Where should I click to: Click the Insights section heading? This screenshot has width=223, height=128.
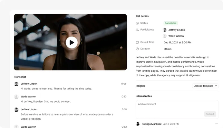[141, 86]
